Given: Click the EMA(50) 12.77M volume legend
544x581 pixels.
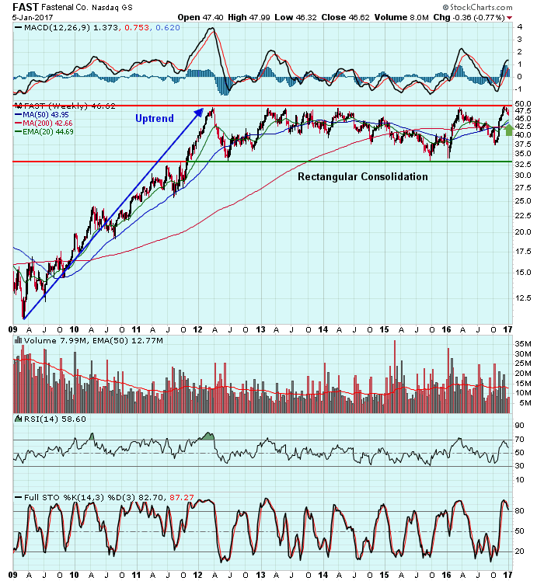Looking at the screenshot, I should click(128, 340).
